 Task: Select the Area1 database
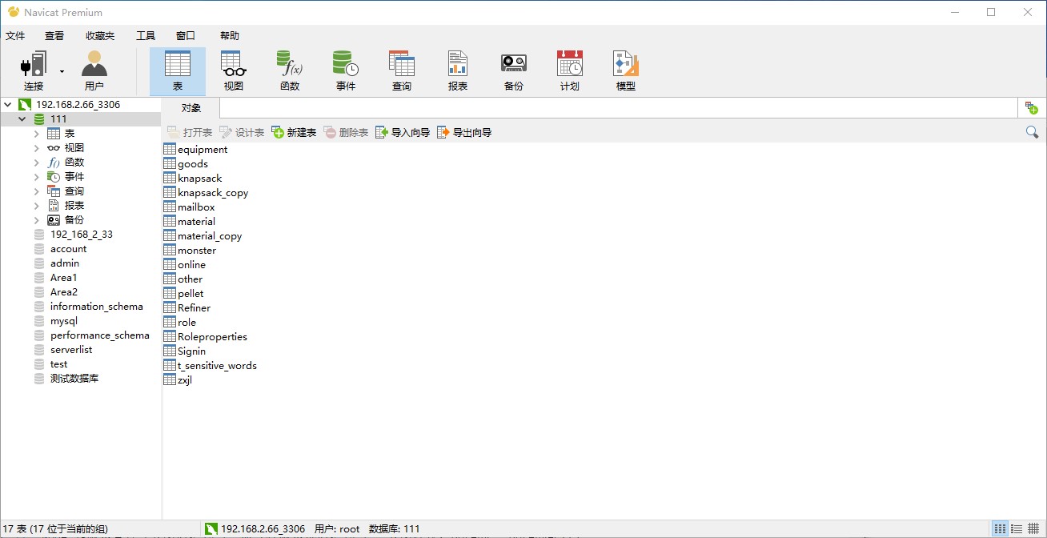(63, 278)
